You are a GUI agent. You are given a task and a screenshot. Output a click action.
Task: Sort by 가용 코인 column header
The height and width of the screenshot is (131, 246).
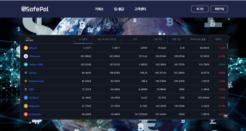pyautogui.click(x=158, y=39)
